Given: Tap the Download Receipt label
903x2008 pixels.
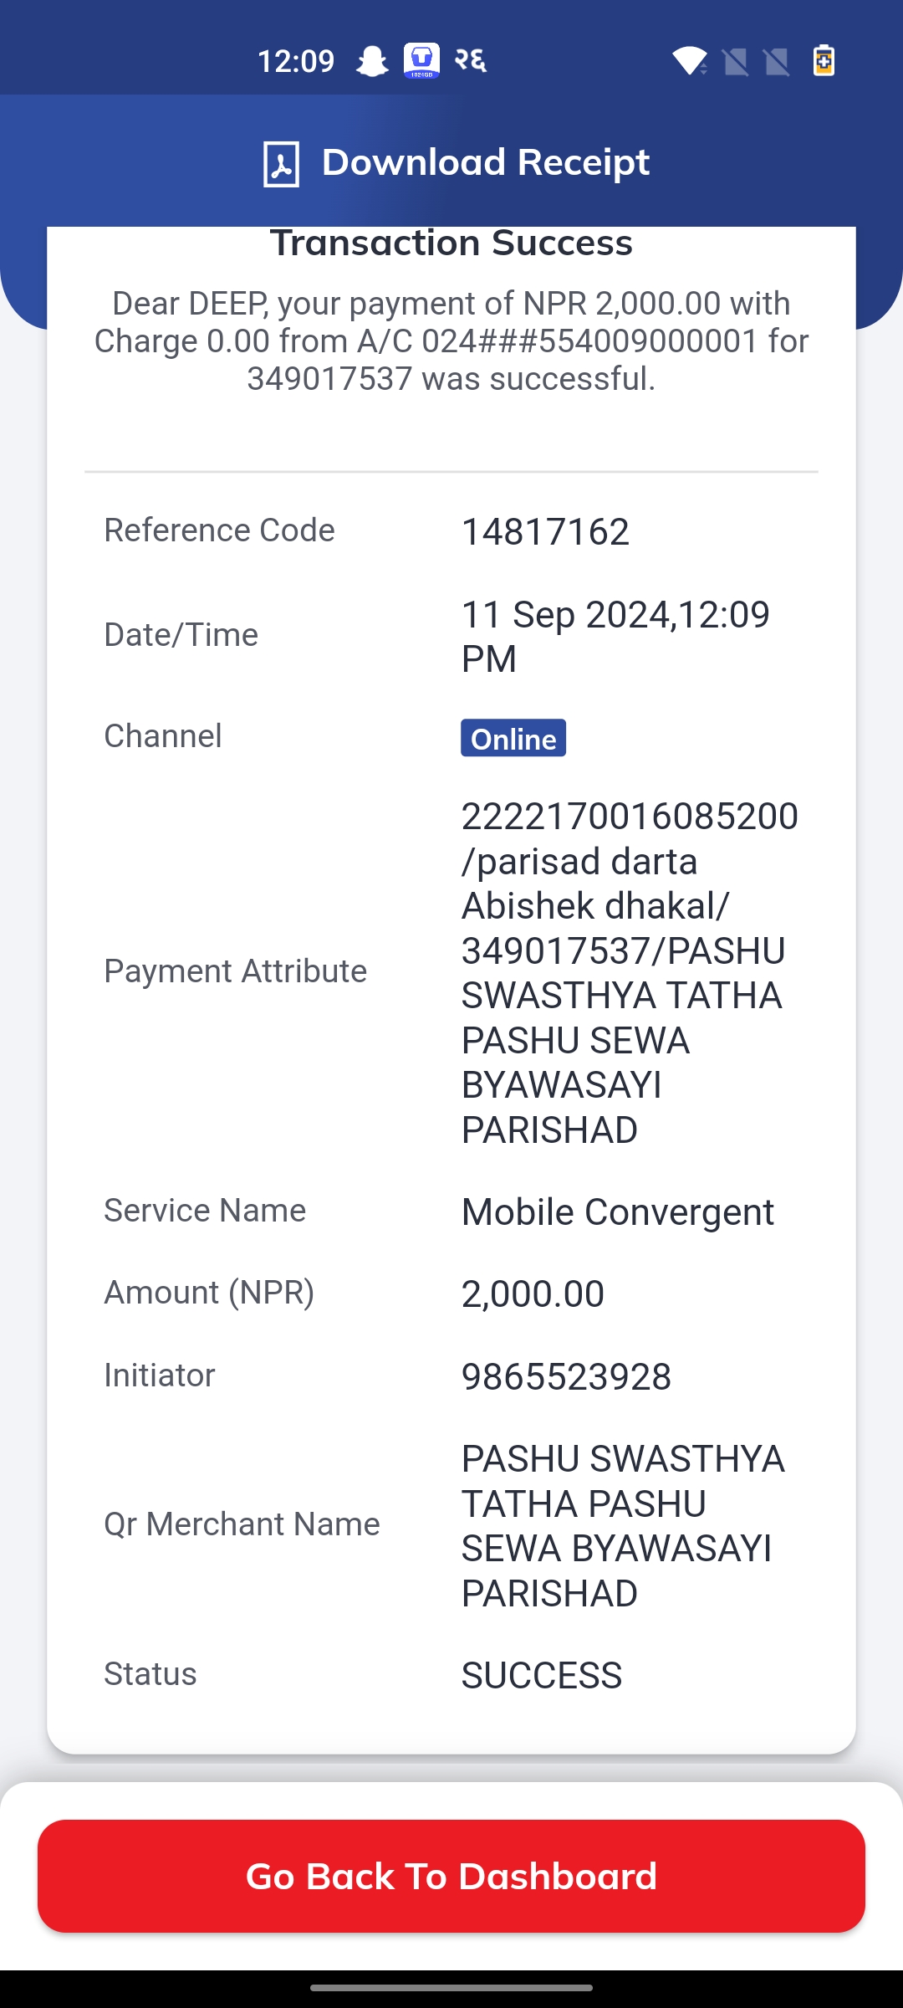Looking at the screenshot, I should 486,162.
